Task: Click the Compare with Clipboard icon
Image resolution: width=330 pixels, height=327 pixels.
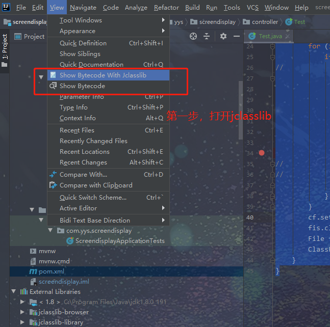Action: [53, 185]
